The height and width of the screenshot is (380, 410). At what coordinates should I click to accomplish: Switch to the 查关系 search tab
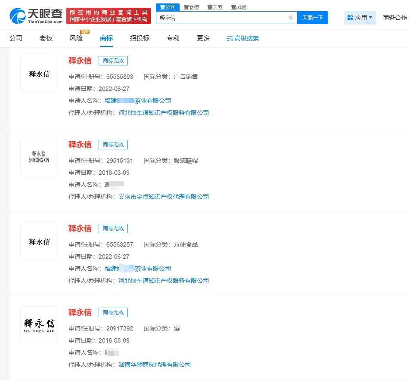(x=215, y=7)
